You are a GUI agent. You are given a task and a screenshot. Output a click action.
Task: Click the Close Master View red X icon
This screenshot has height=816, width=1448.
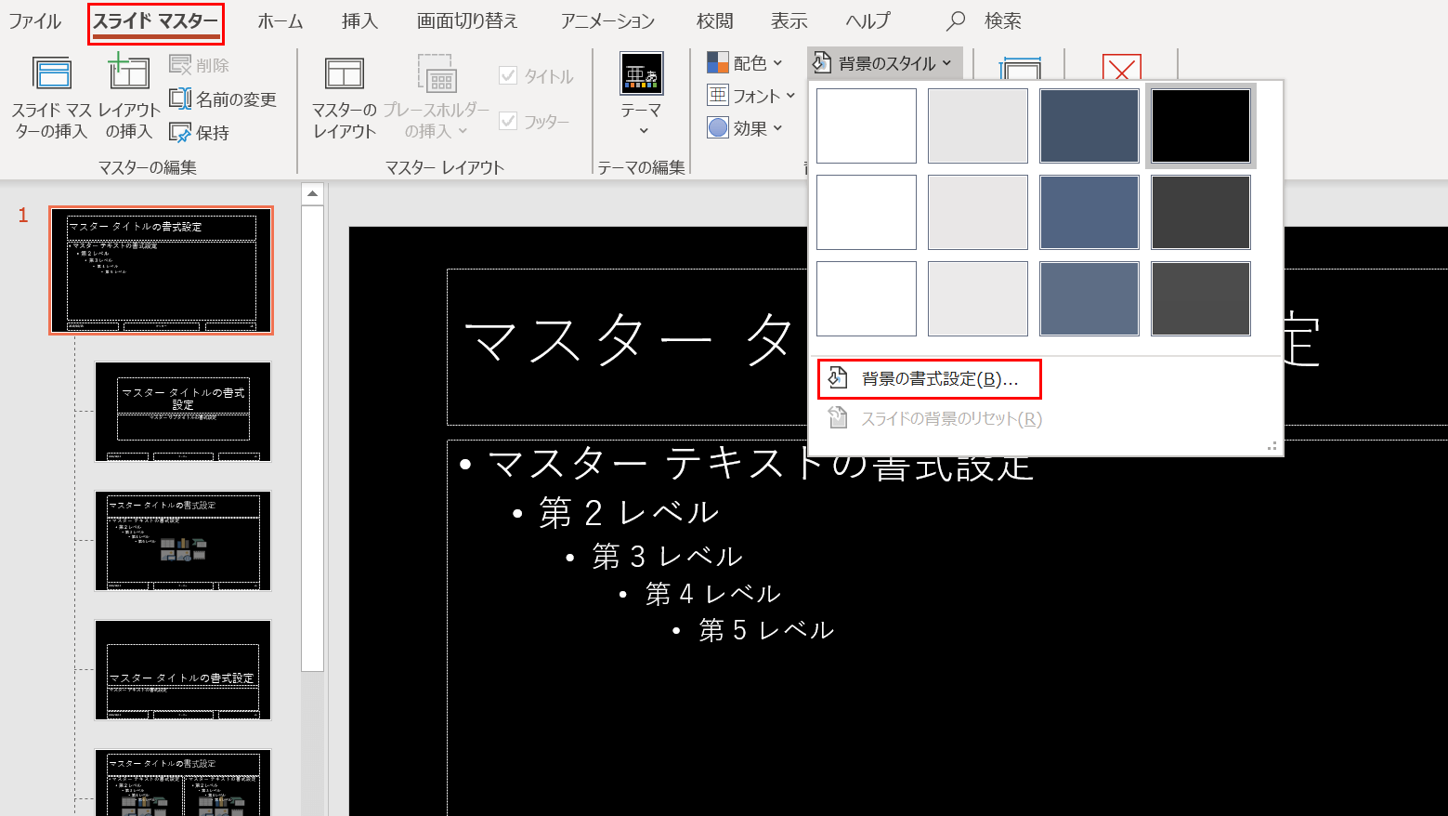pyautogui.click(x=1121, y=67)
